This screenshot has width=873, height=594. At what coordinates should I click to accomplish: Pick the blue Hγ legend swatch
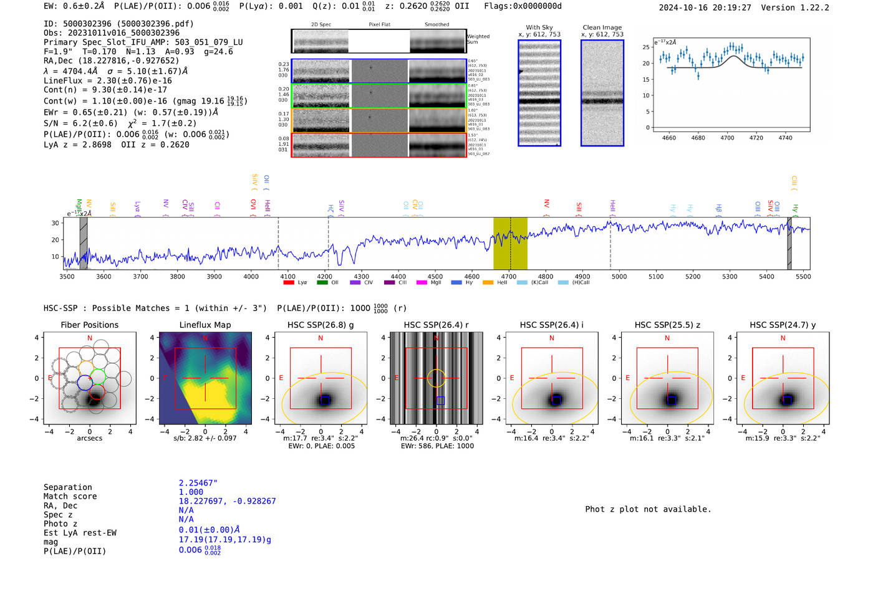point(456,282)
